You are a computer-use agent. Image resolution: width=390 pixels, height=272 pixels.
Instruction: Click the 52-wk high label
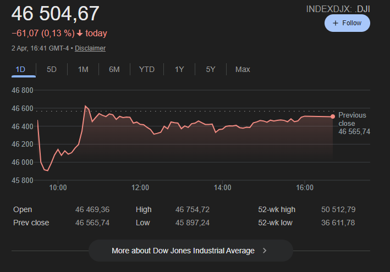point(277,209)
